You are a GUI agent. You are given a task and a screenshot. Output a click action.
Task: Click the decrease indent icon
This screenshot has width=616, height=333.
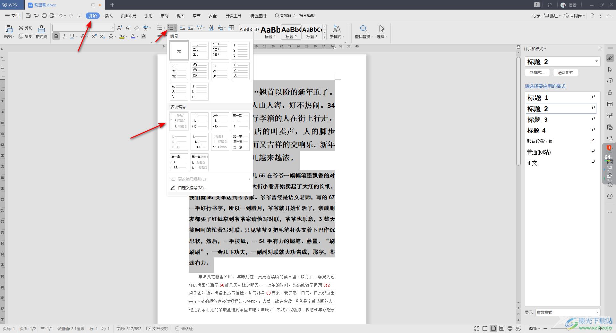tap(183, 28)
